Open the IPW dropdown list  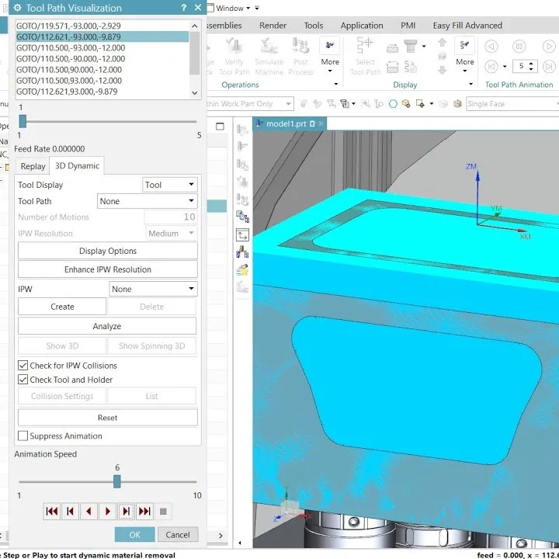[x=153, y=289]
